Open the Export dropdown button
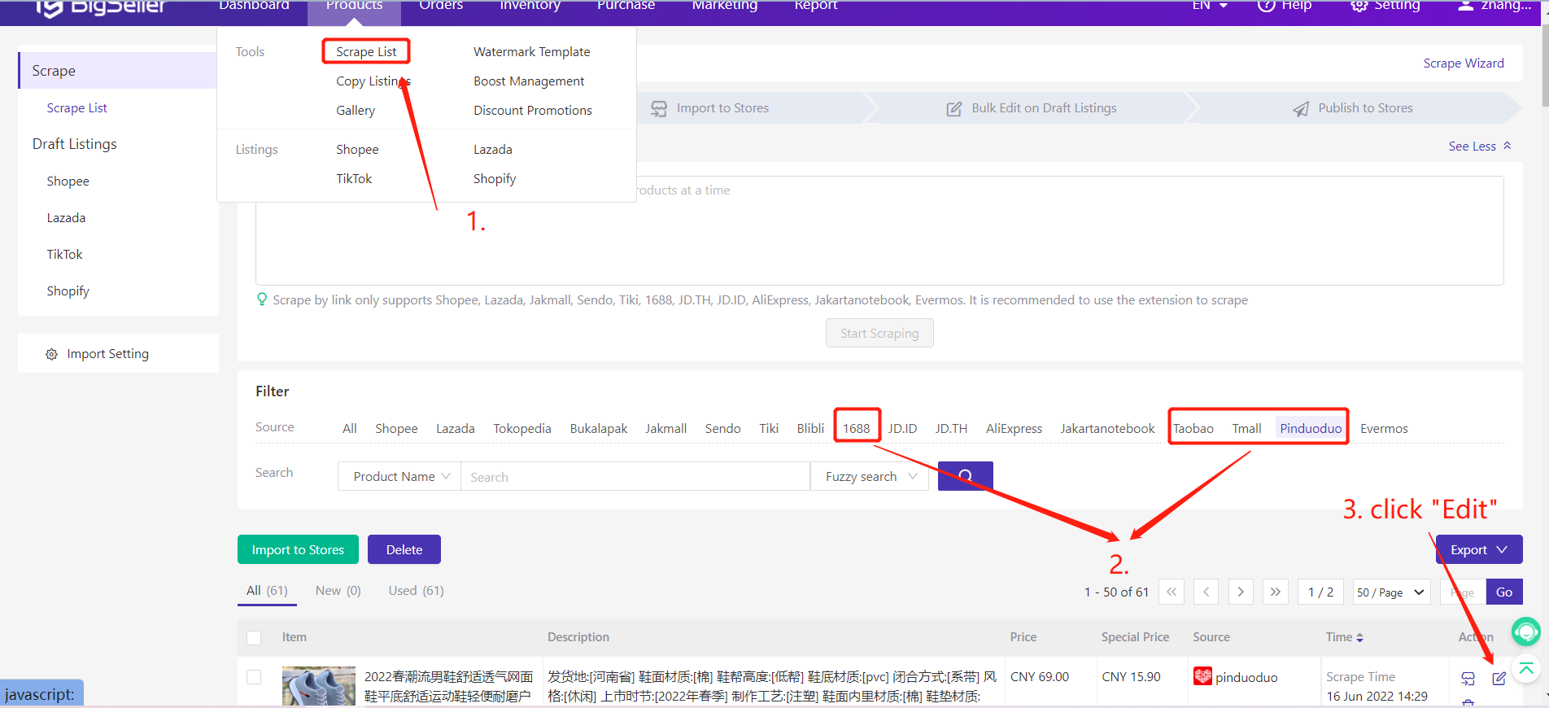 [1478, 549]
